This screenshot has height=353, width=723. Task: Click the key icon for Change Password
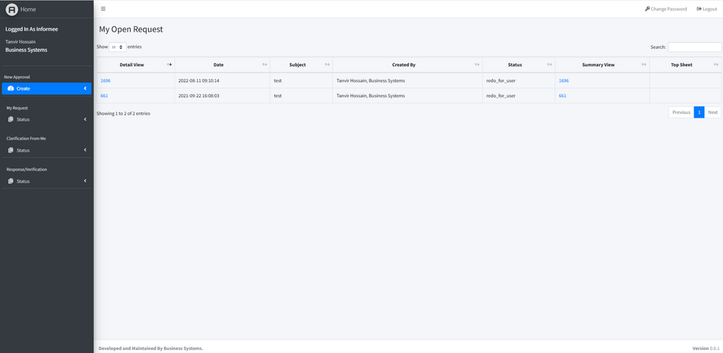coord(647,9)
